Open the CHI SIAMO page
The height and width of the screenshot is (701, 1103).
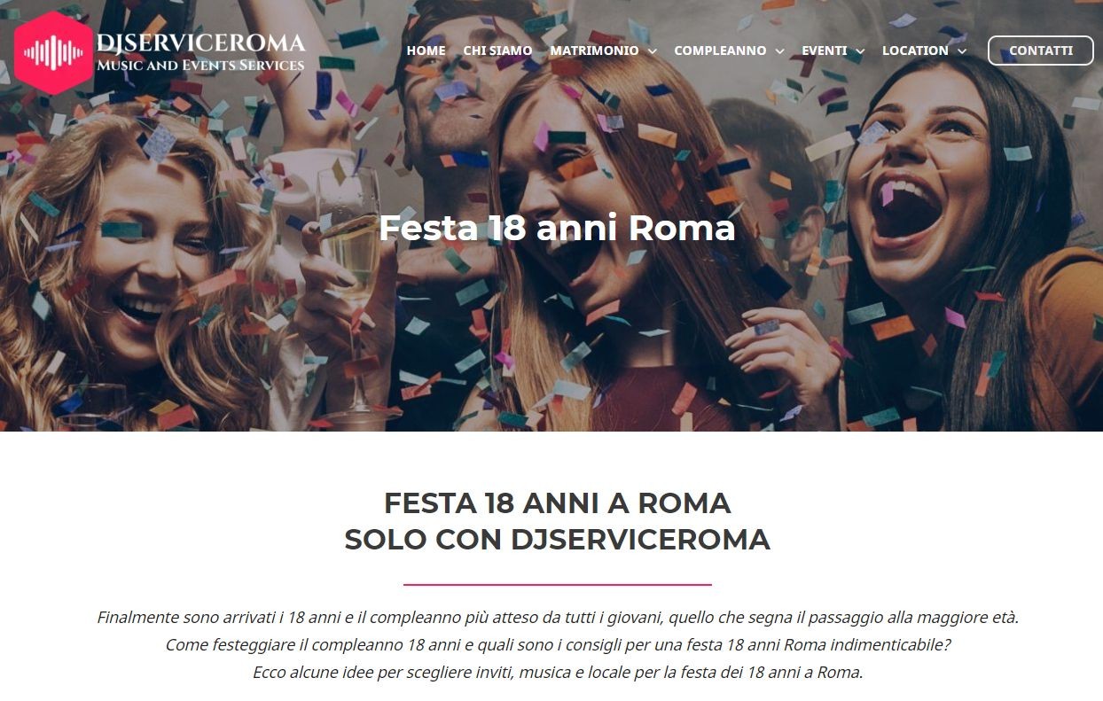(x=497, y=51)
